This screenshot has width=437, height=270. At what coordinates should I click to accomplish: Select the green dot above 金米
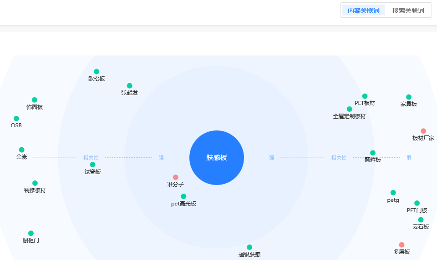[x=21, y=150]
